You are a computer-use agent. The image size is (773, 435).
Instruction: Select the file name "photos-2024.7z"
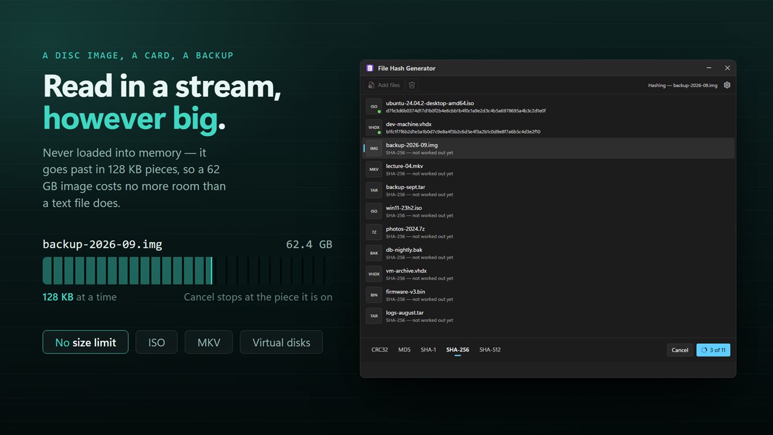pyautogui.click(x=405, y=229)
